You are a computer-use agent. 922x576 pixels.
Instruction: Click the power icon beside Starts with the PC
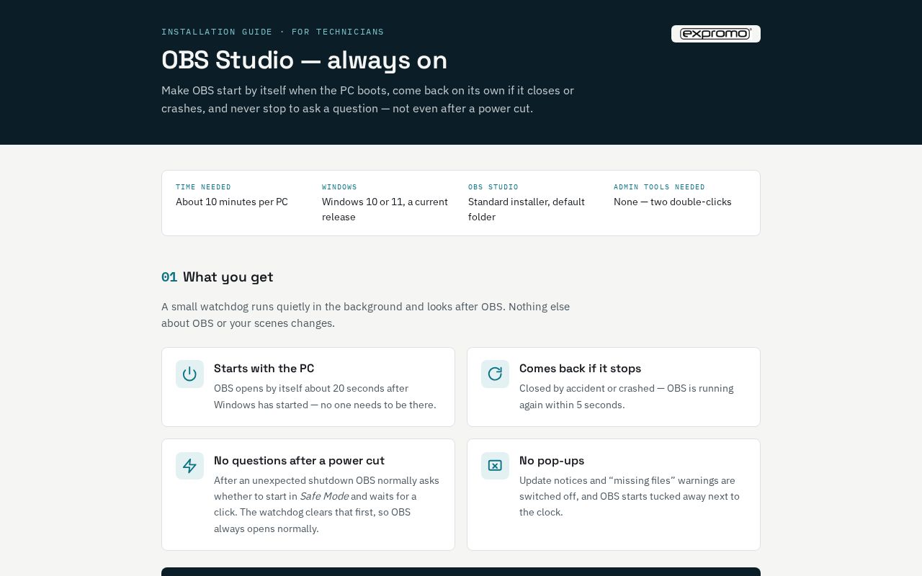point(189,374)
